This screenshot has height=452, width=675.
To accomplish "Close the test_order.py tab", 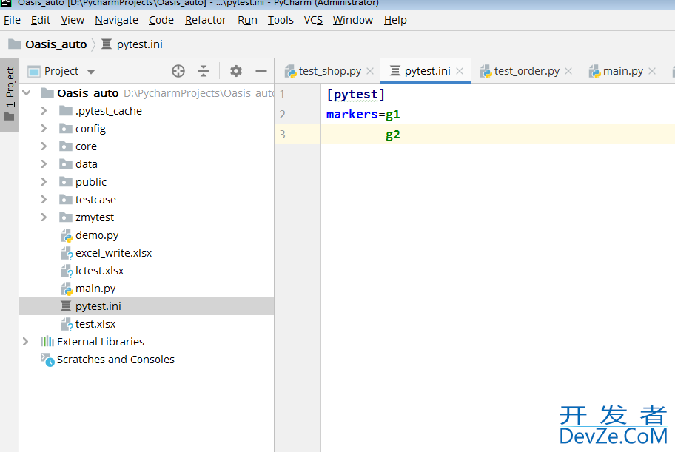I will click(568, 71).
